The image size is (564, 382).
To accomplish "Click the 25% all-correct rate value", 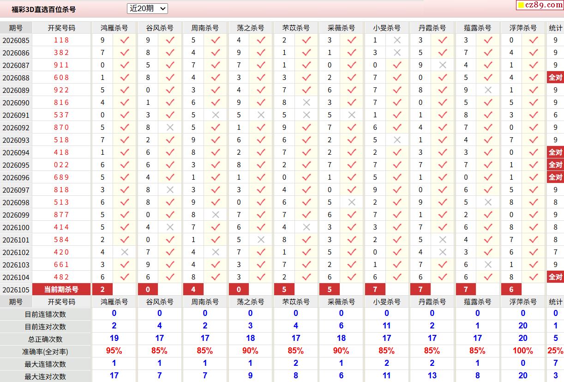I will (x=556, y=351).
